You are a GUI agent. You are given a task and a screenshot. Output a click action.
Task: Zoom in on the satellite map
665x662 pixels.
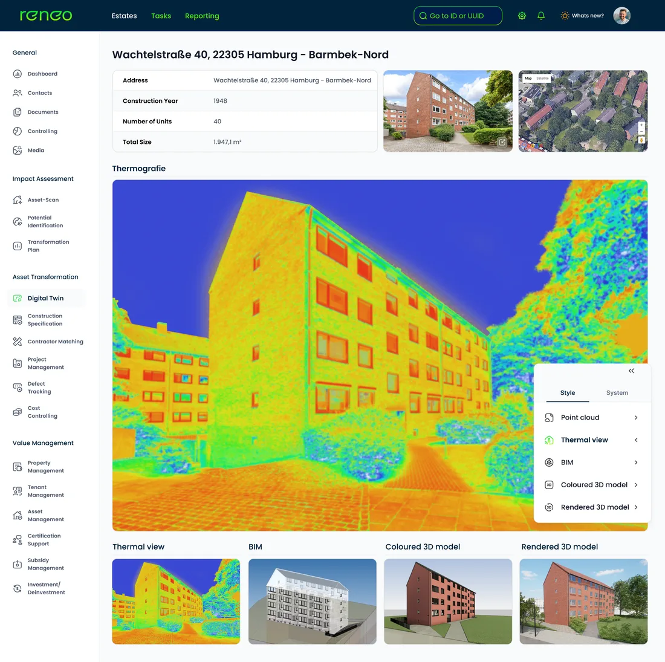(641, 126)
